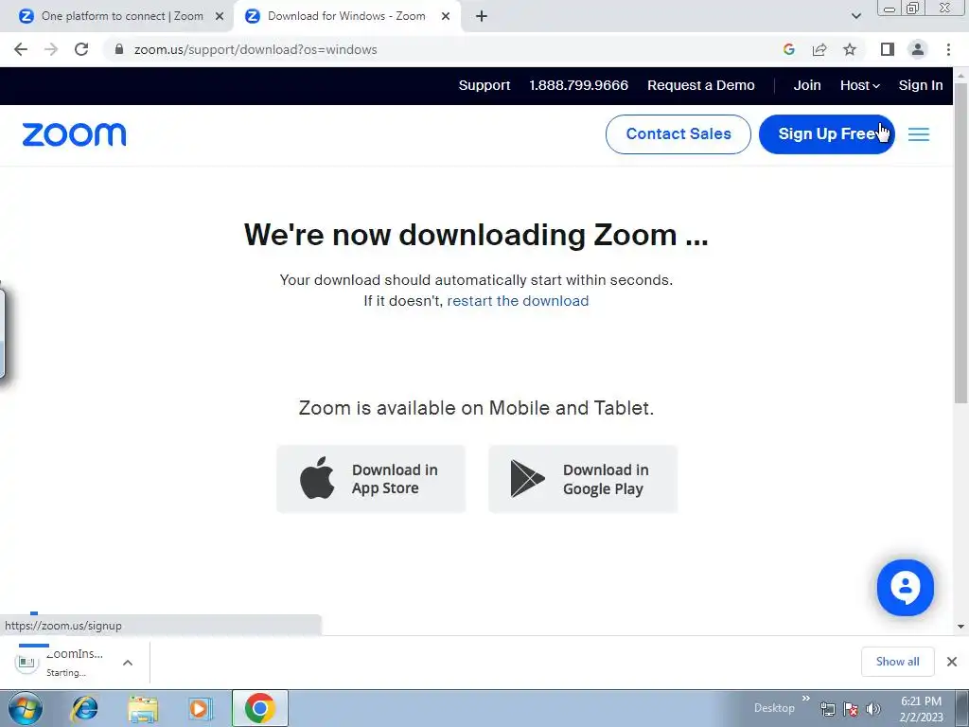Close the One platform to connect tab

coord(220,17)
